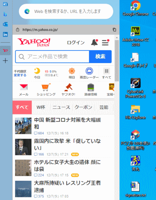Open the 雨雲レーダー icon
Screen dimensions: 156x200
point(89,71)
